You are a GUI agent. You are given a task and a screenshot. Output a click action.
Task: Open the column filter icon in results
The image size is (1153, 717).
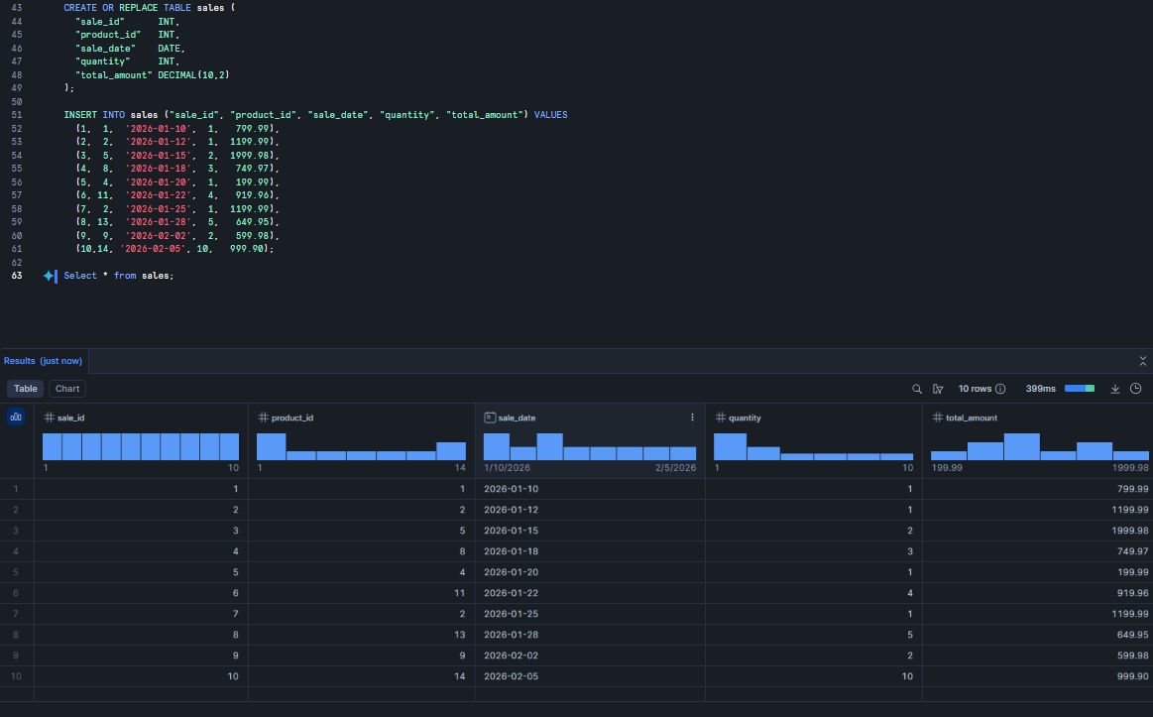938,389
